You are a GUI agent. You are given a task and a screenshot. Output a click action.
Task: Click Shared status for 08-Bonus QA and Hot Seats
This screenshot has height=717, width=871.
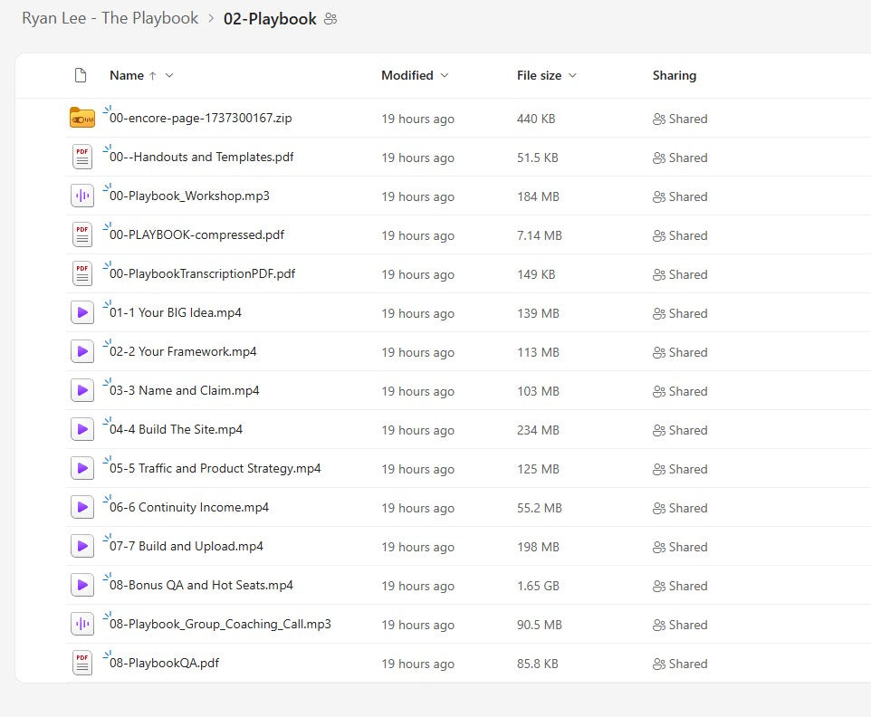coord(680,586)
